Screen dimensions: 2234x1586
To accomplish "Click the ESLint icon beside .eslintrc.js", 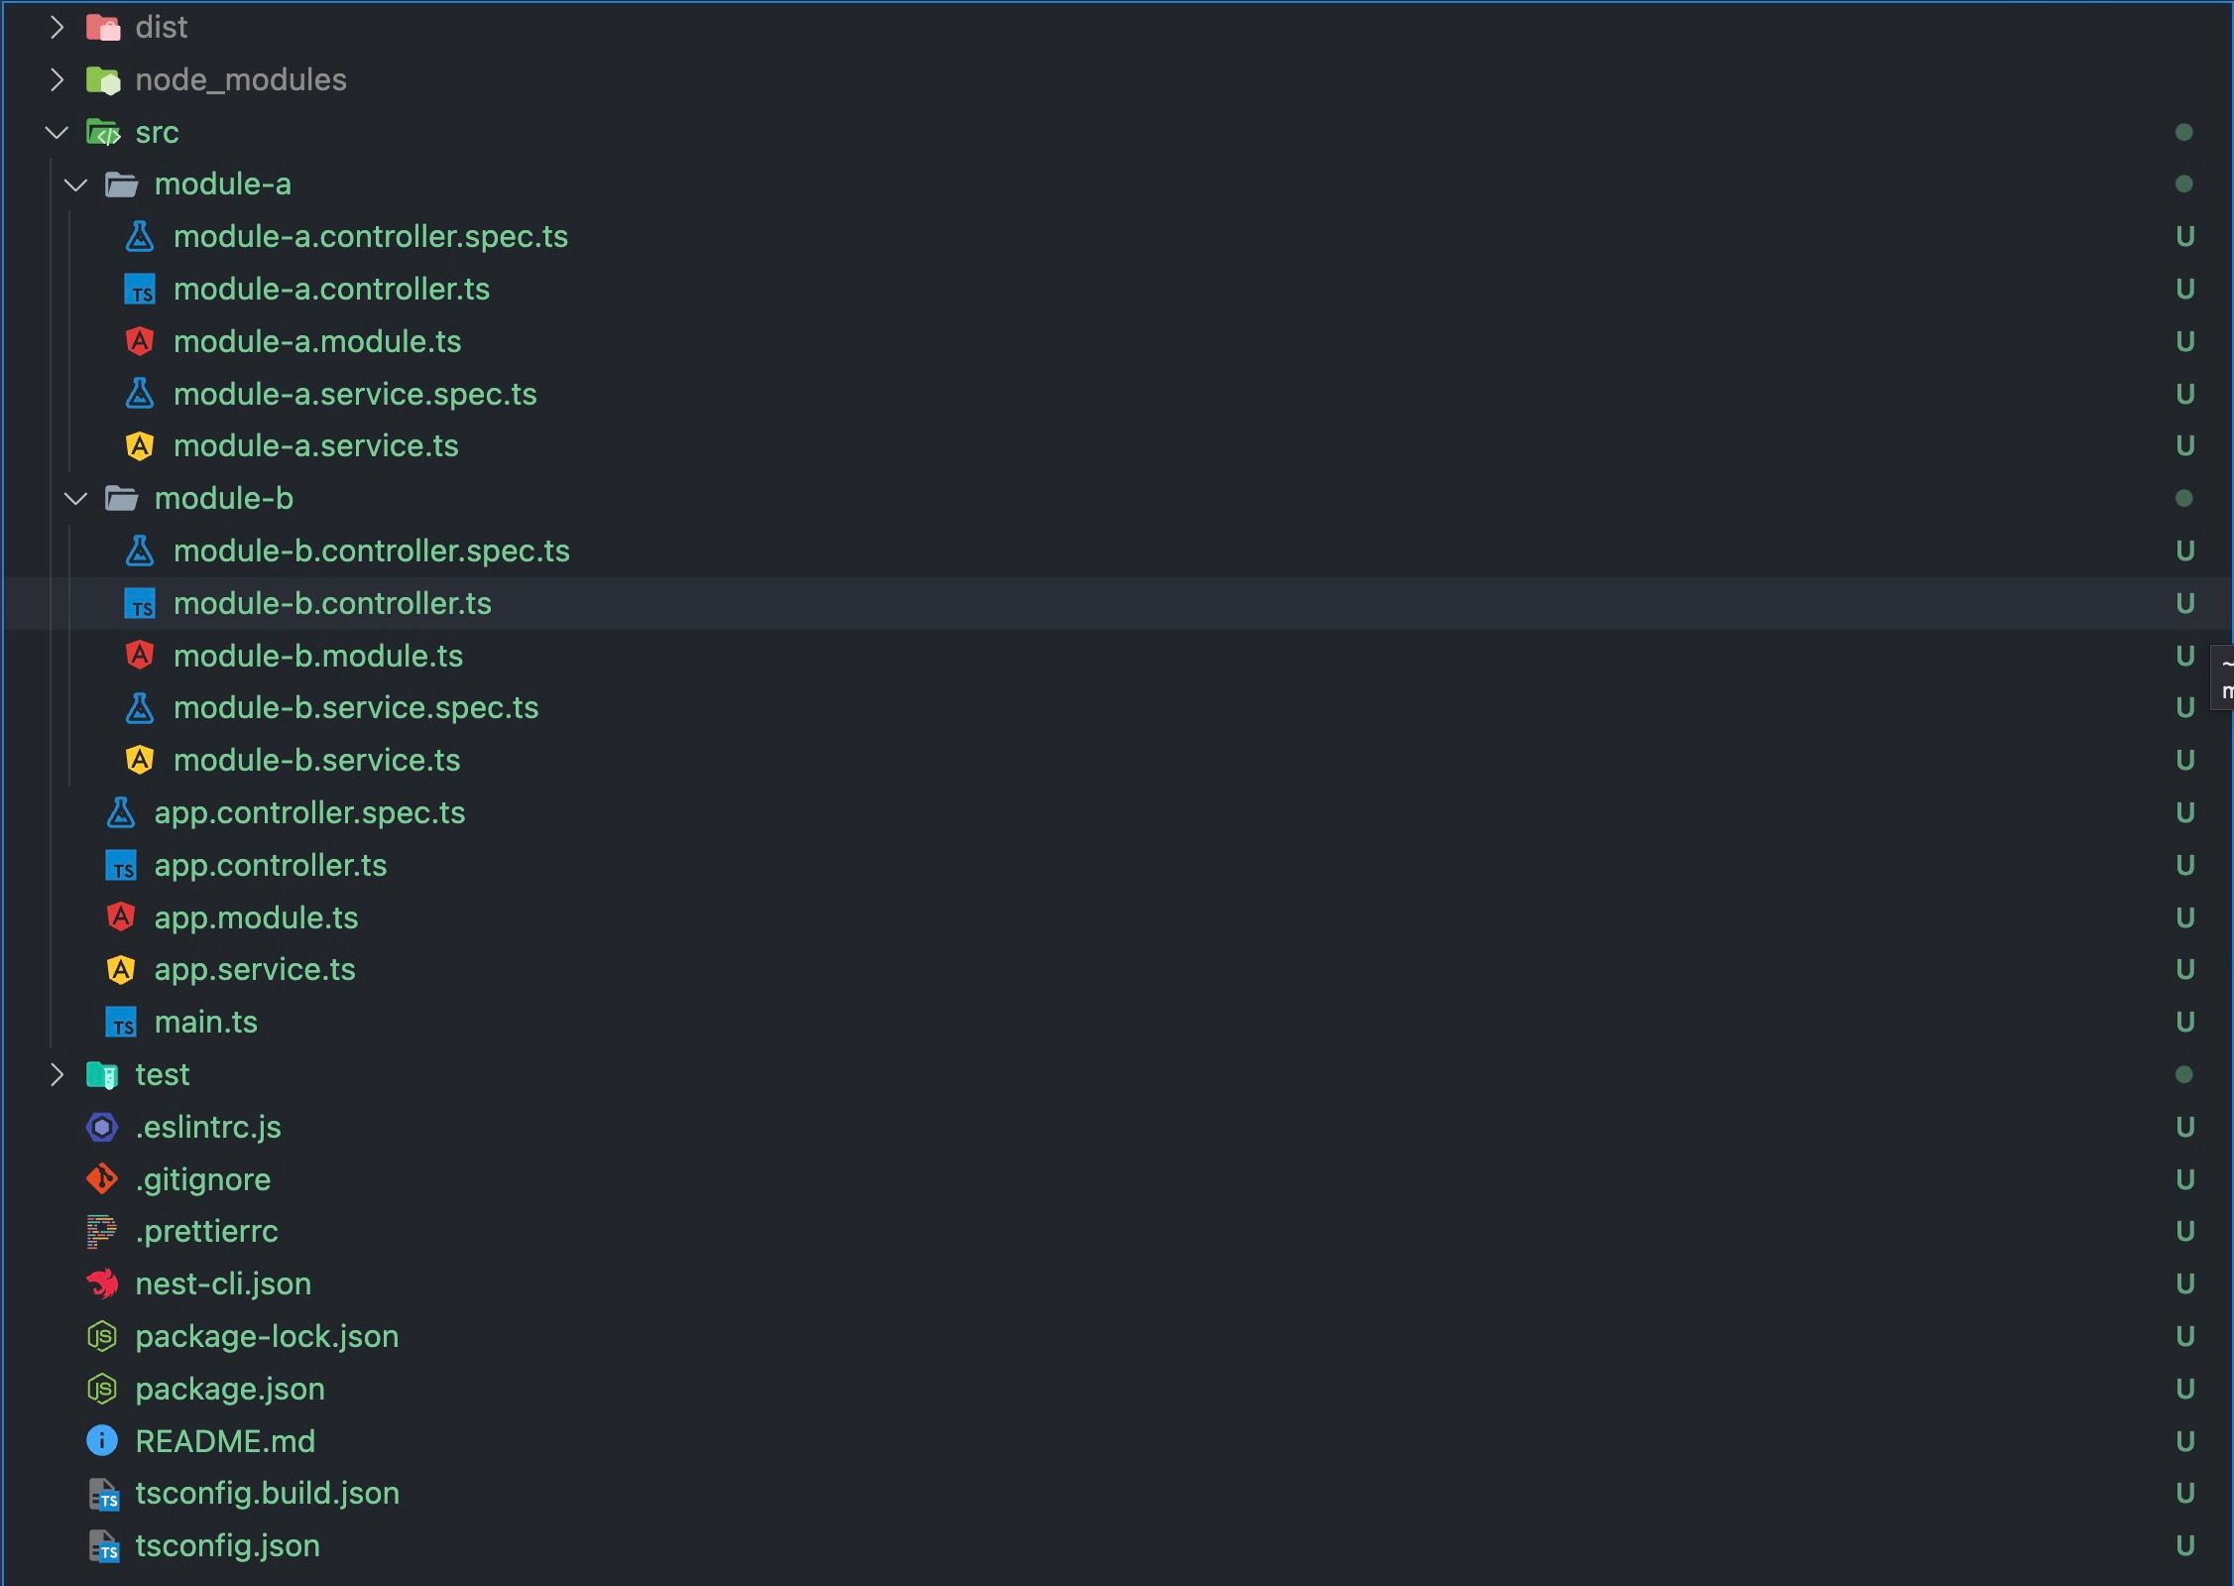I will 102,1127.
